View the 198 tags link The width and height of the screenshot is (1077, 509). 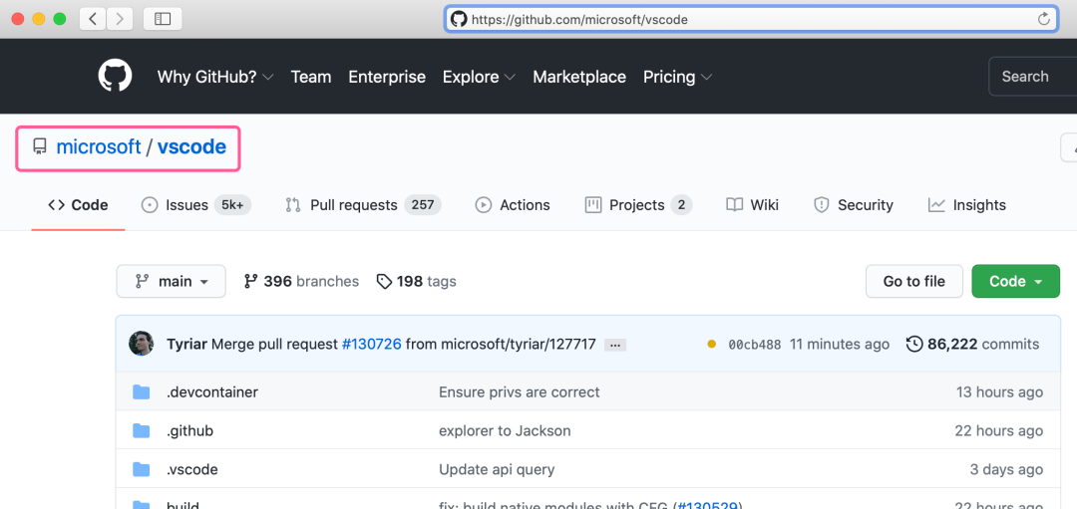coord(416,281)
